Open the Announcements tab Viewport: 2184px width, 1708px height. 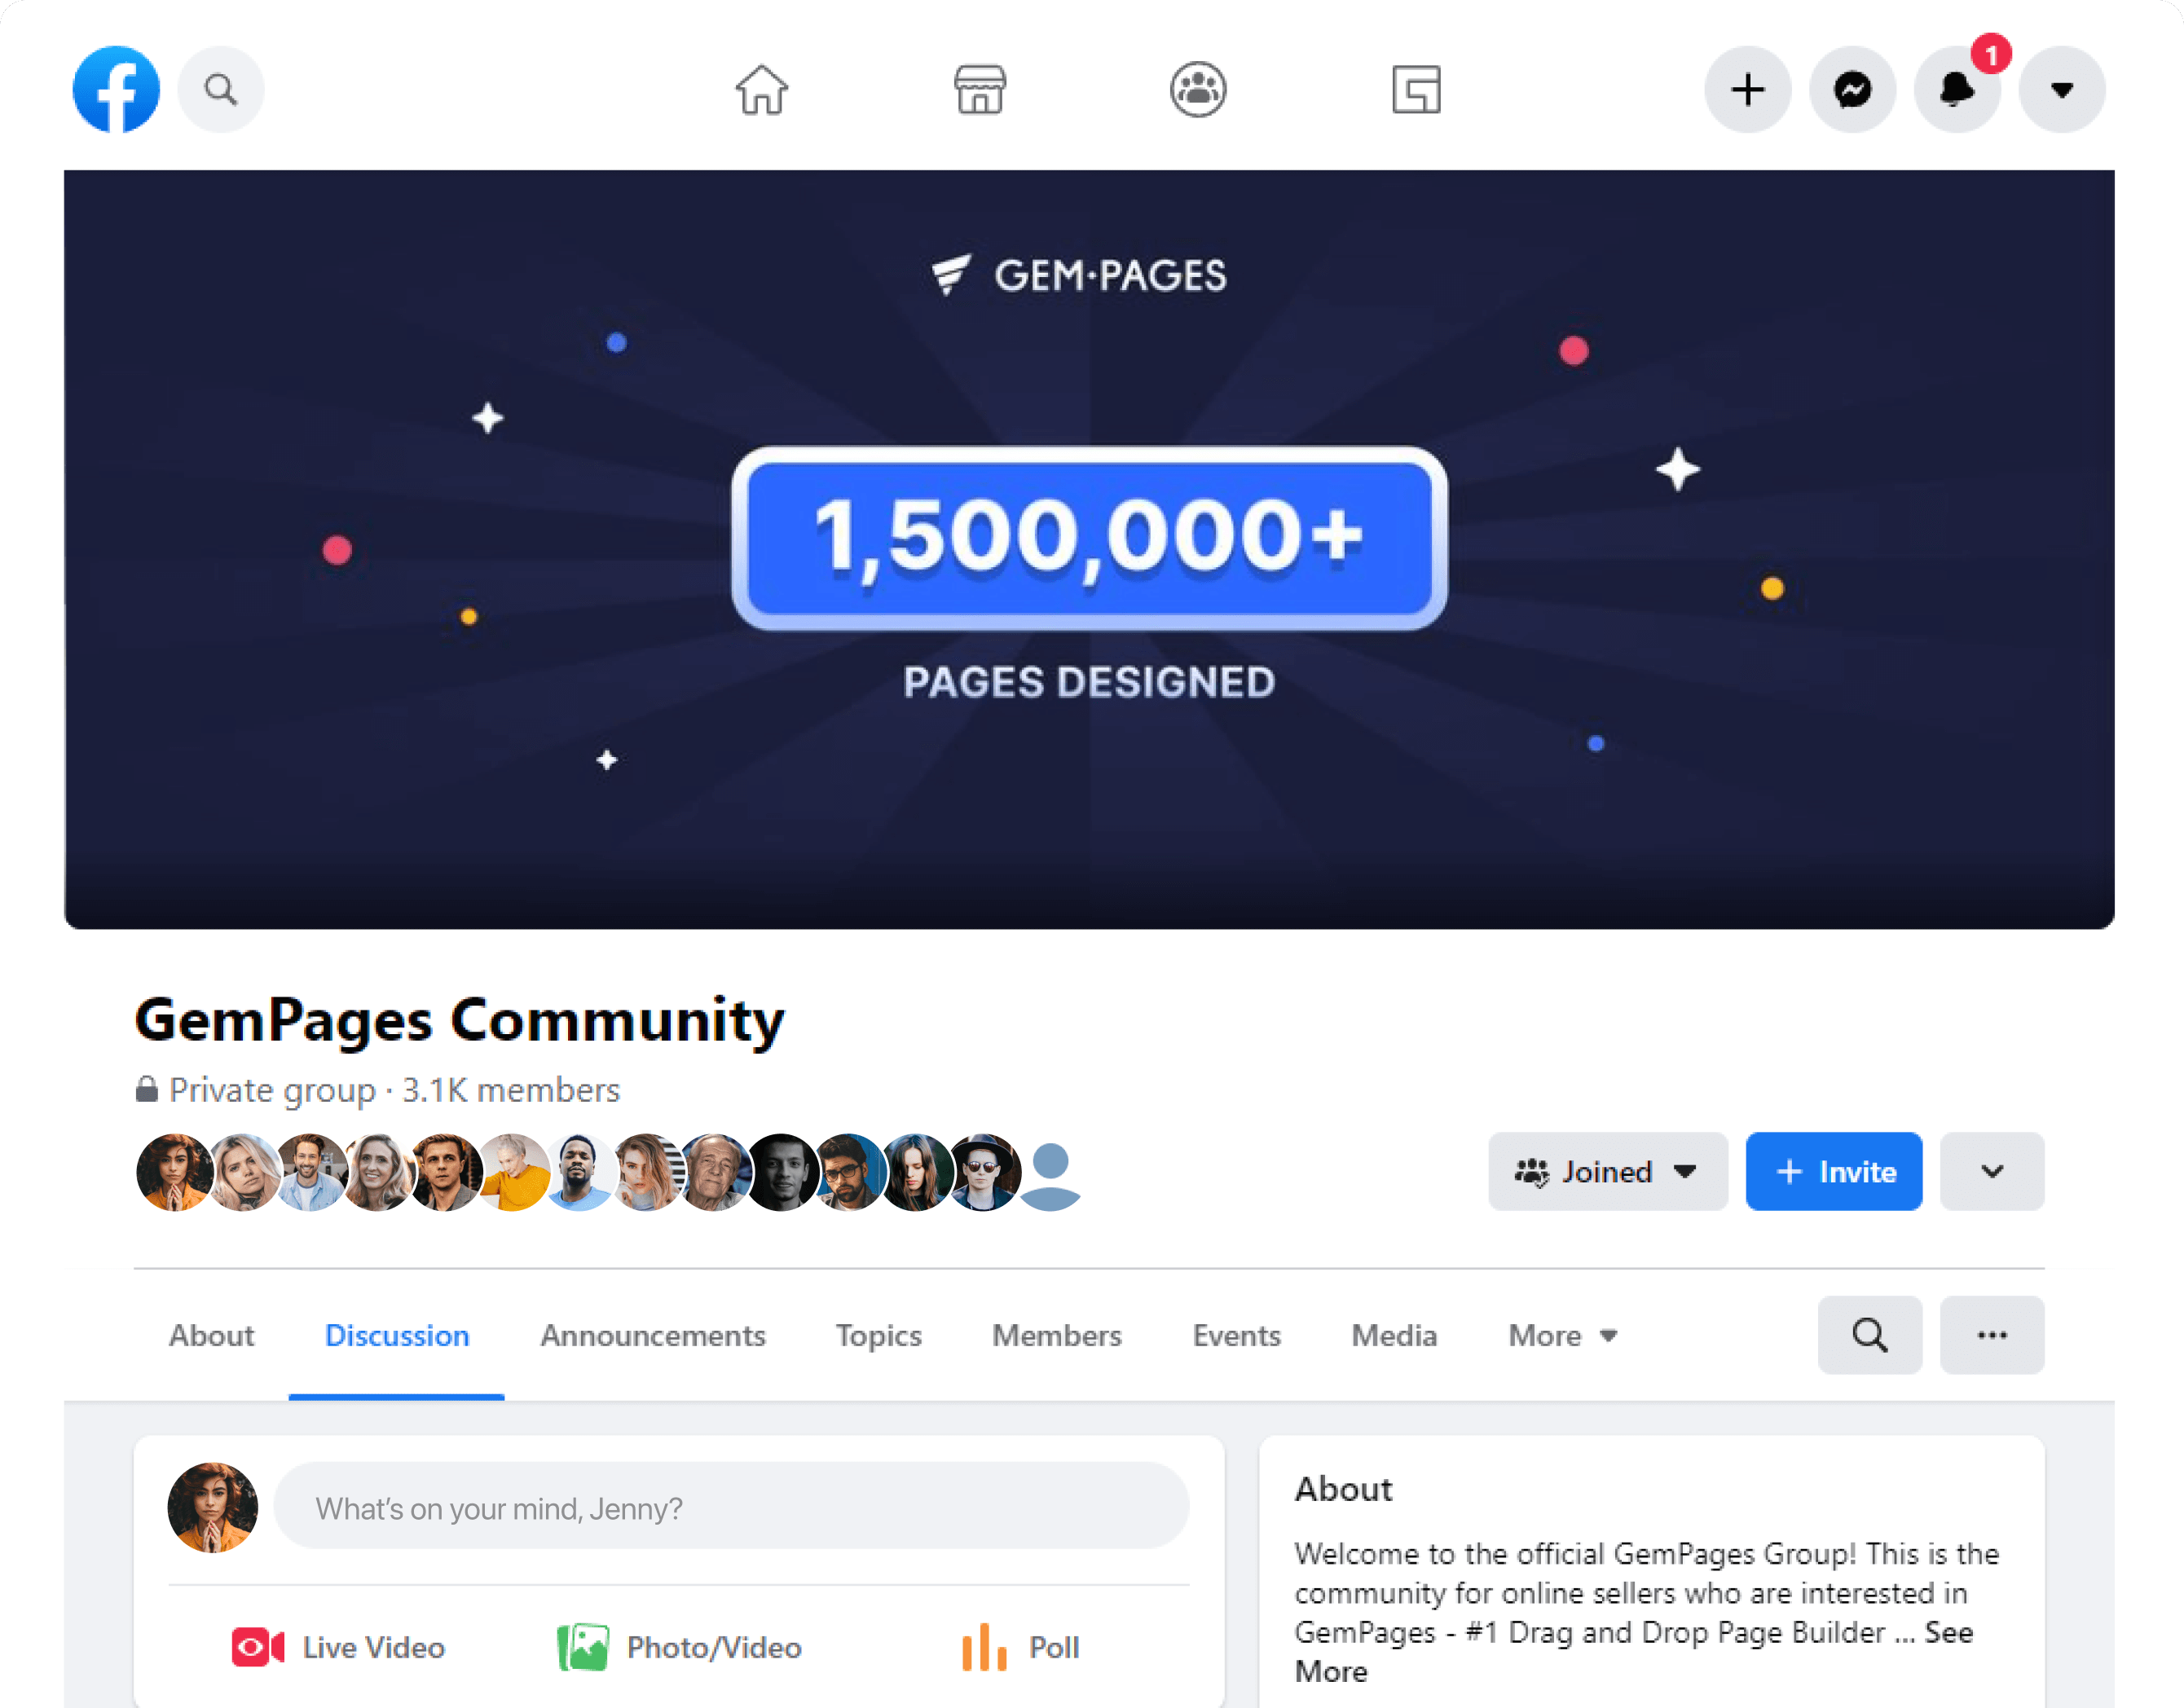653,1335
